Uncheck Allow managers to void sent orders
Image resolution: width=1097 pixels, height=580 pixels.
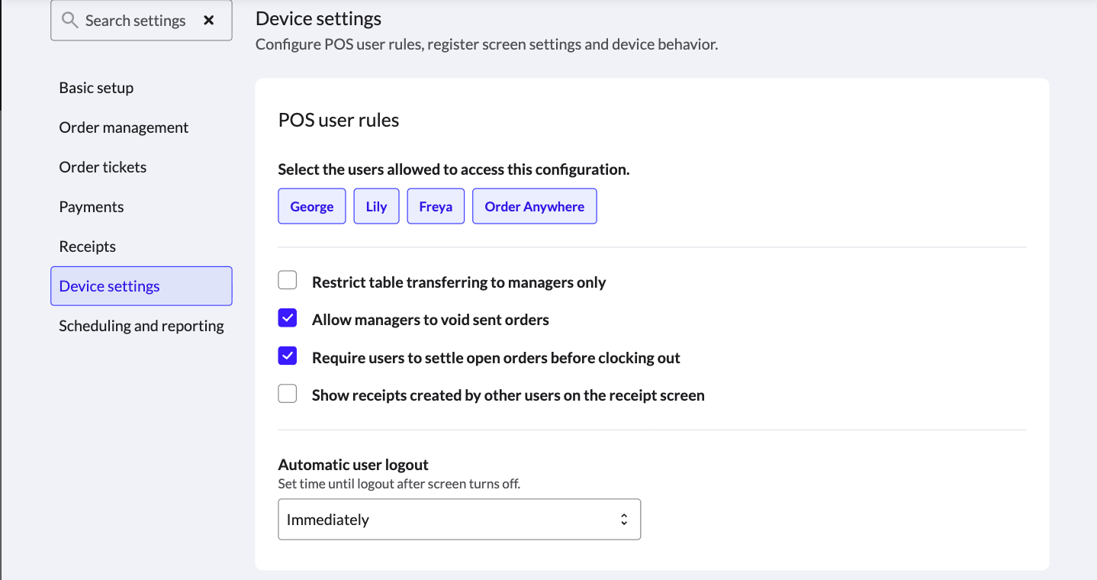(x=288, y=318)
